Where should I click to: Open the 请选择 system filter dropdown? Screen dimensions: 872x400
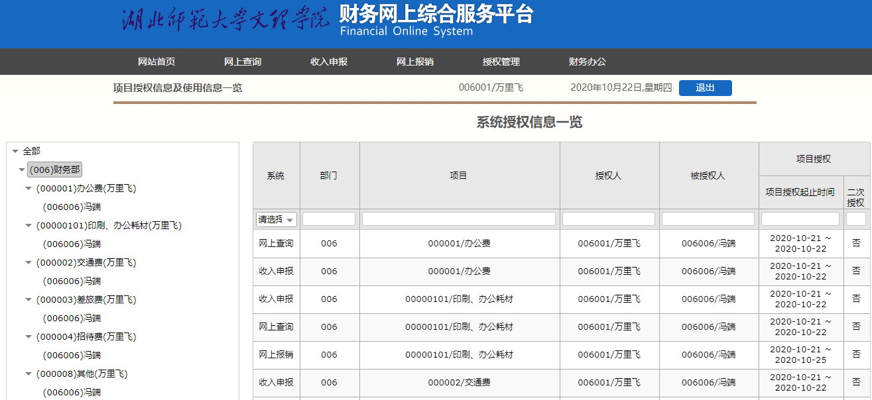(x=277, y=219)
